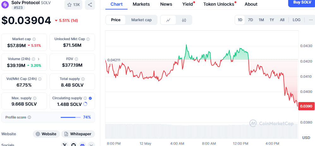Click the 9.66B SOLV max supply value
This screenshot has width=315, height=146.
click(x=24, y=104)
